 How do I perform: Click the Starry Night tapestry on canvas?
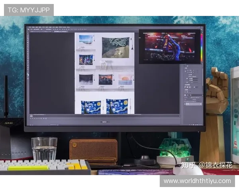pos(91,107)
